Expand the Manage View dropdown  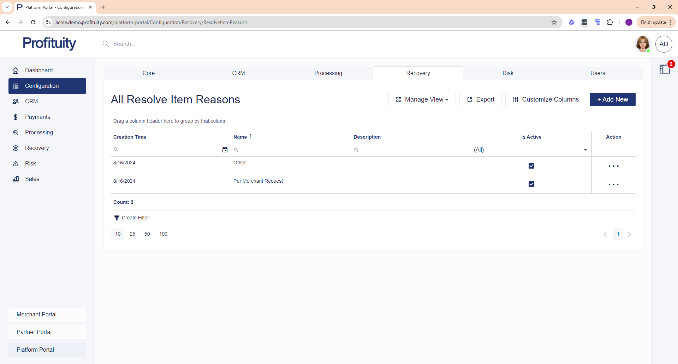(x=422, y=99)
